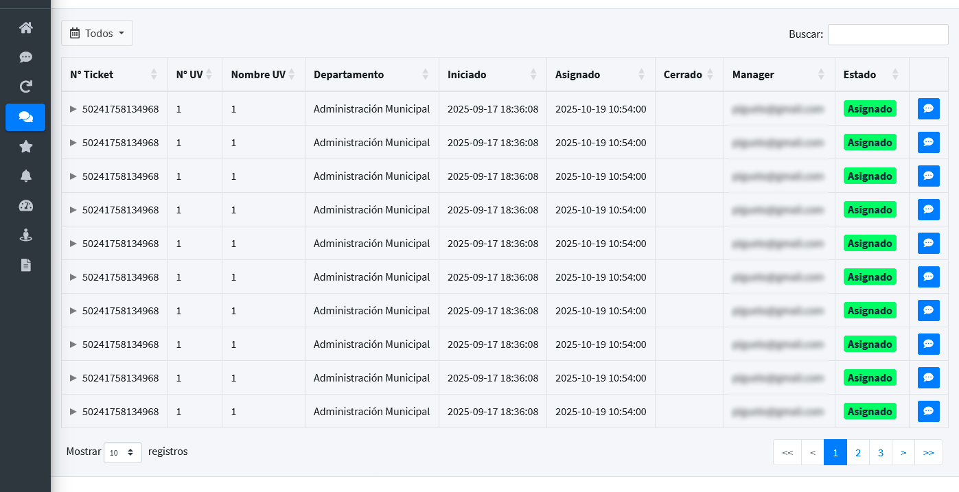This screenshot has height=492, width=959.
Task: Go to page 2 of results
Action: [858, 453]
